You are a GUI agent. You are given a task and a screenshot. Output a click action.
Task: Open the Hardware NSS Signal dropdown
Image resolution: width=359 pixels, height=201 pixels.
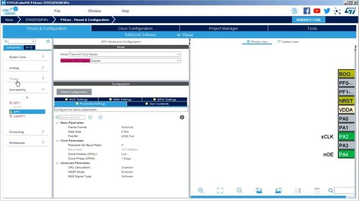click(135, 61)
